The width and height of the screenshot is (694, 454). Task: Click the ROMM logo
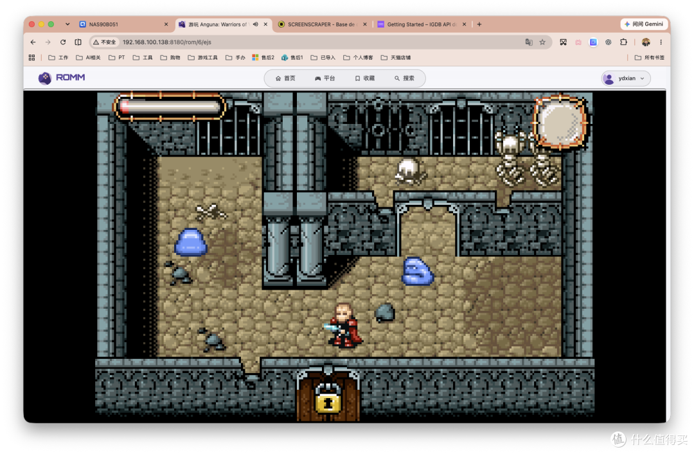(62, 78)
